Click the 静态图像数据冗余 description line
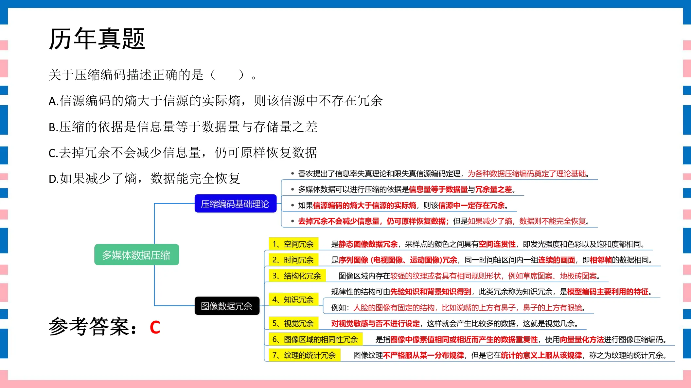Viewport: 691px width, 388px height. click(x=489, y=244)
